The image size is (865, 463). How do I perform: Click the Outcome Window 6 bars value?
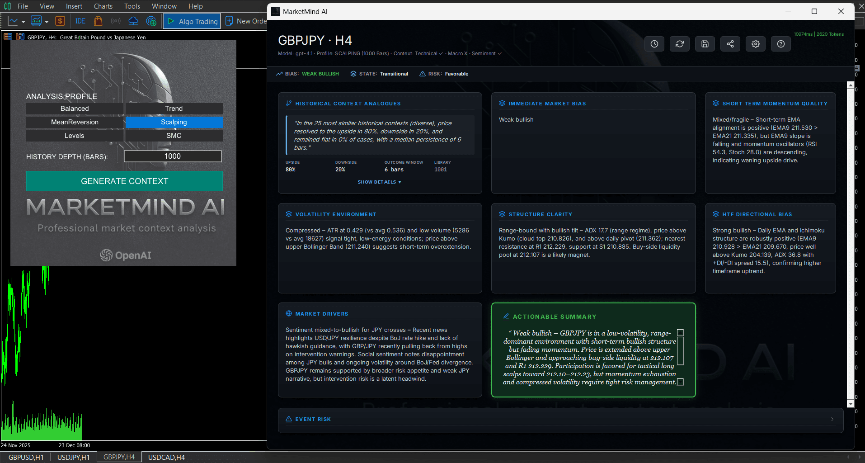point(394,170)
